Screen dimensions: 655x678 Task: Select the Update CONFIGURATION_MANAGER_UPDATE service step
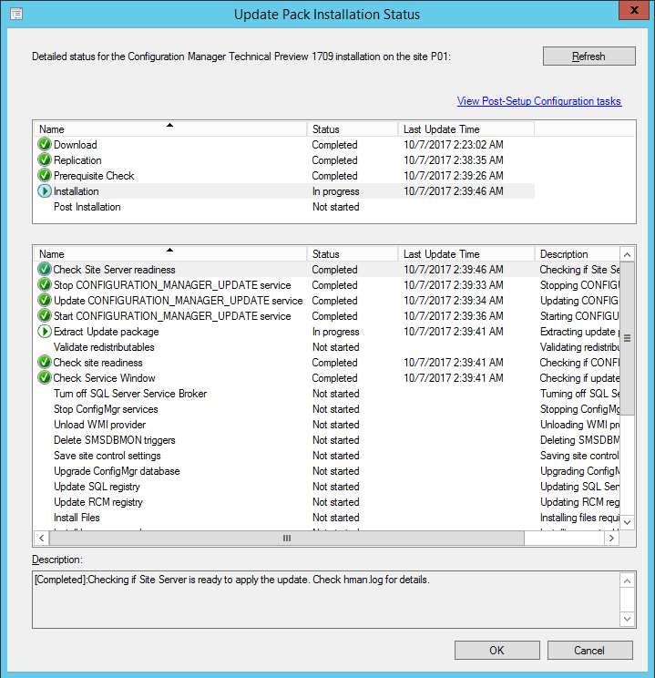coord(327,301)
